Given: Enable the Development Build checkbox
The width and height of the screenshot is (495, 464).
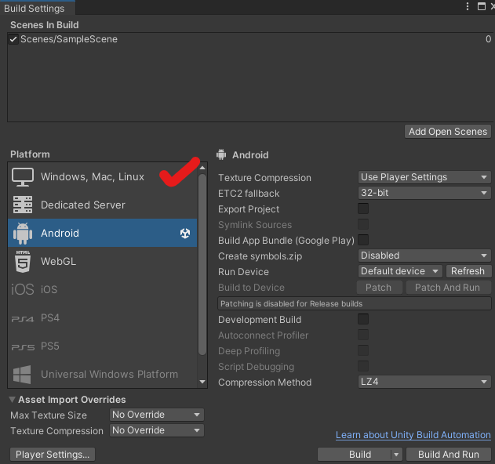Looking at the screenshot, I should [x=363, y=319].
